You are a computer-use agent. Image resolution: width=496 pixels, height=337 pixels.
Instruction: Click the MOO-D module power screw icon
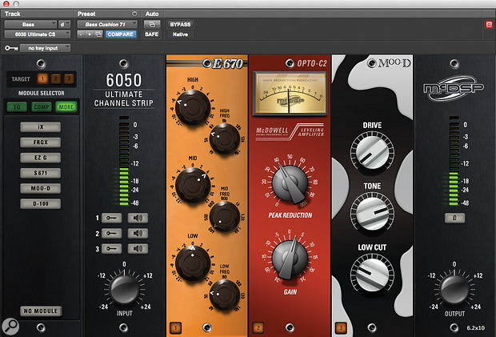[x=372, y=63]
